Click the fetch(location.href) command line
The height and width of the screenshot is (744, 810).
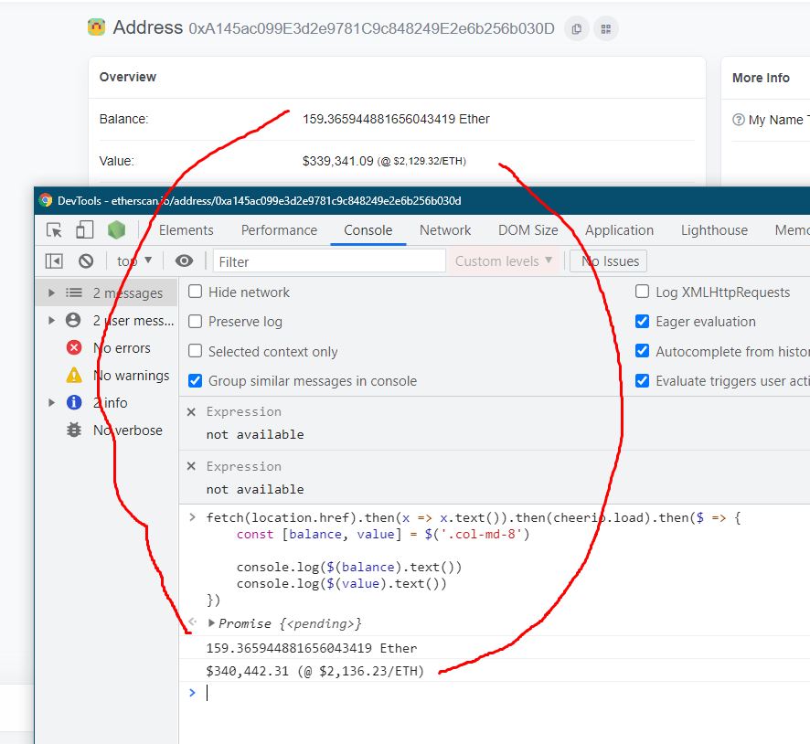[x=474, y=517]
